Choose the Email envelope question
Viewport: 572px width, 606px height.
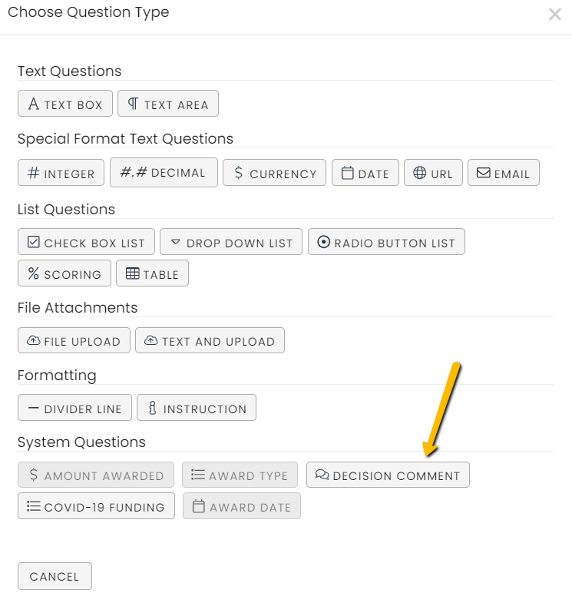point(504,172)
